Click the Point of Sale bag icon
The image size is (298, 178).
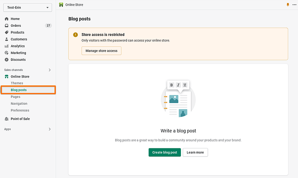pos(6,119)
